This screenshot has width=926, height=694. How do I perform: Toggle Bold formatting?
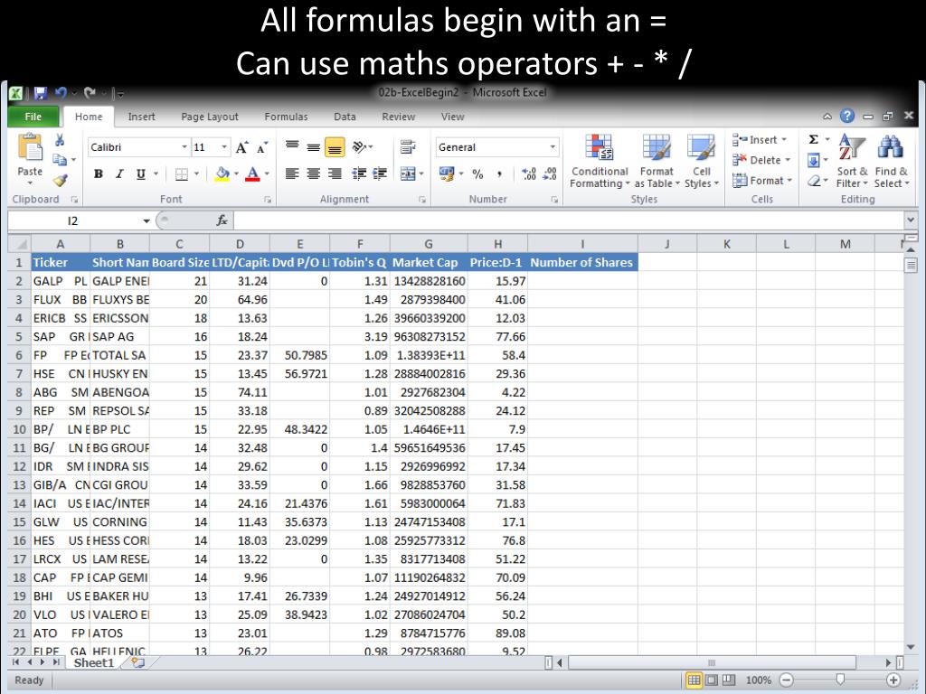99,174
